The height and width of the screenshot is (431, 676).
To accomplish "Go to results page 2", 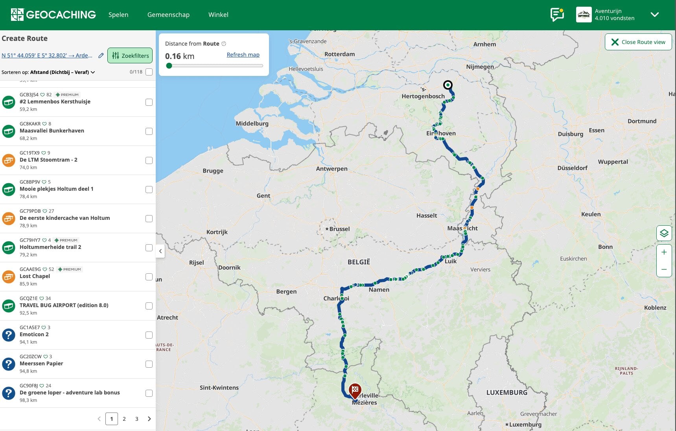I will (x=124, y=419).
